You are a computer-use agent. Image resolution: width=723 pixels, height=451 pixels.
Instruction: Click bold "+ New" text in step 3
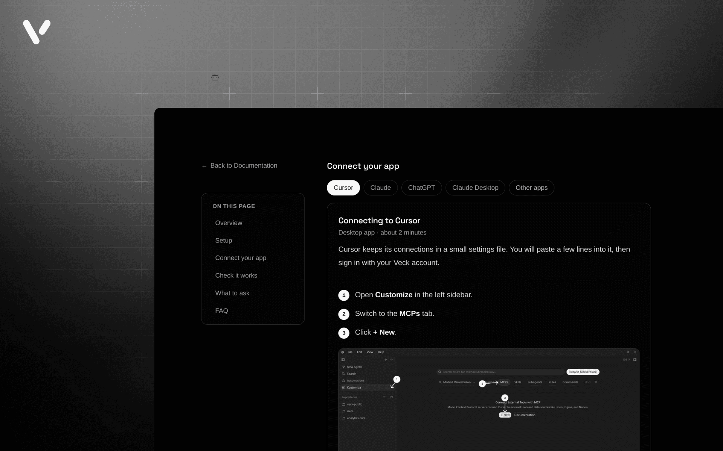(x=384, y=333)
